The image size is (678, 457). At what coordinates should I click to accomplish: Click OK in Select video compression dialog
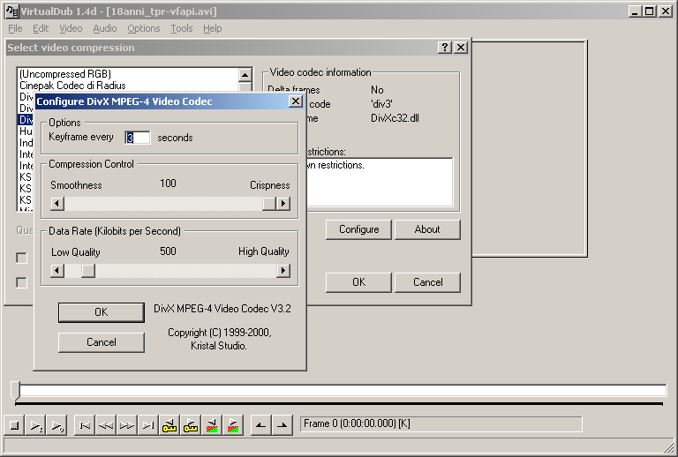pos(359,282)
